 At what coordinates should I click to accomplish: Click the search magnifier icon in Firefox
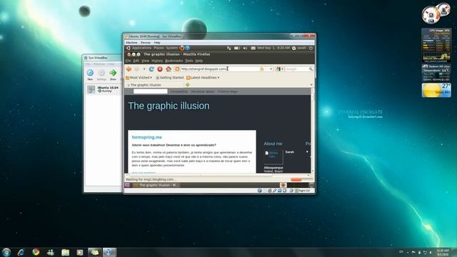(311, 69)
